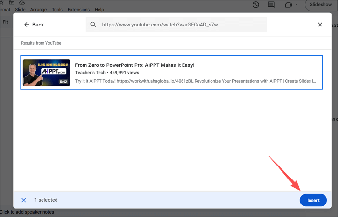This screenshot has height=217, width=338.
Task: Open the Slide menu
Action: coord(20,10)
